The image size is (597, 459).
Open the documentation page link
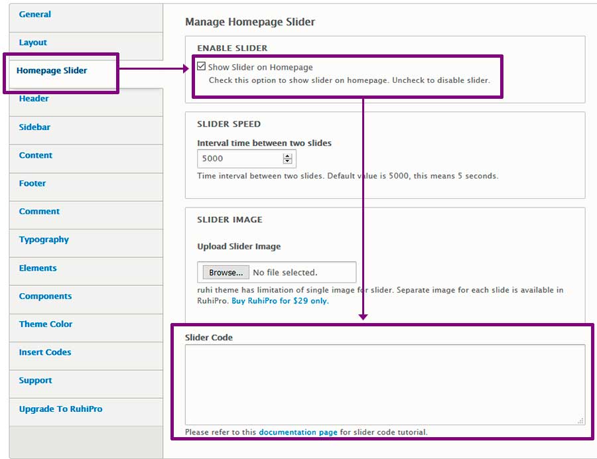(x=298, y=432)
